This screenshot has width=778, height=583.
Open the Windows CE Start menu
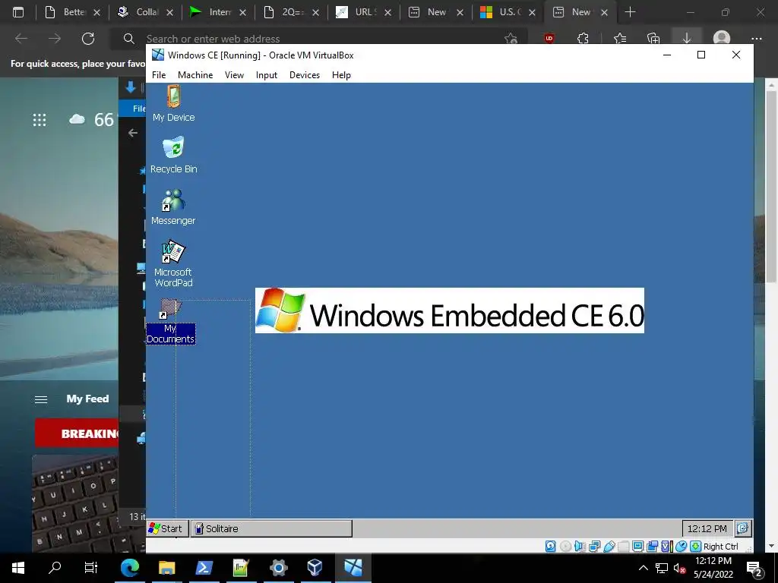coord(167,528)
